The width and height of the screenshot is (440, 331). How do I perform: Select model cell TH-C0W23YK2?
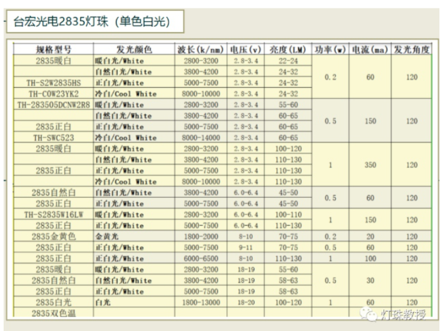[53, 94]
